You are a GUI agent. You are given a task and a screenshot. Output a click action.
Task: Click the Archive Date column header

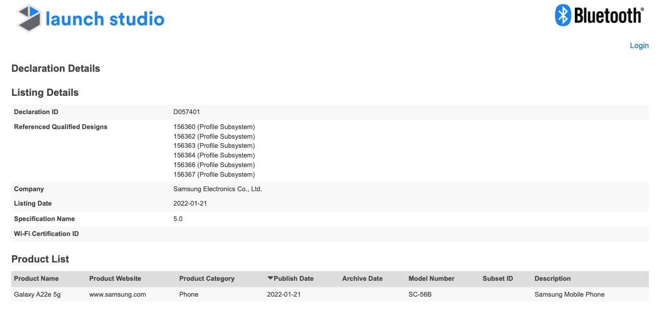362,278
